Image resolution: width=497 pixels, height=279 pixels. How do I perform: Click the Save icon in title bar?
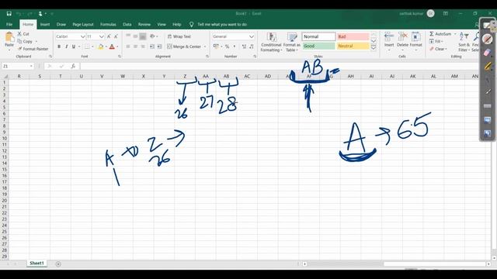(x=9, y=14)
